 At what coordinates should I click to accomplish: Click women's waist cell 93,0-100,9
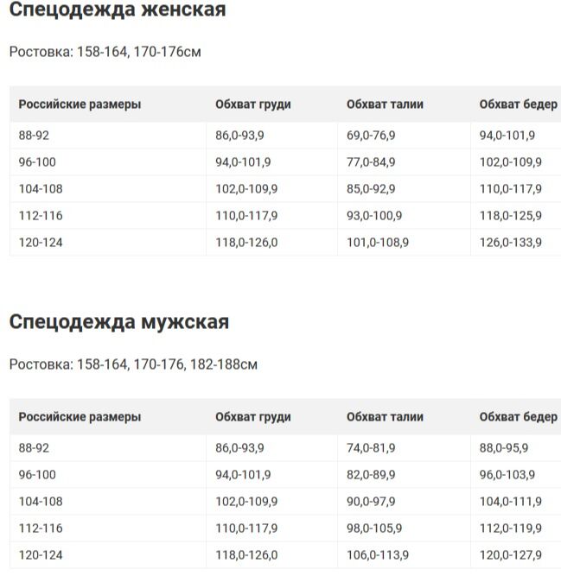click(374, 216)
